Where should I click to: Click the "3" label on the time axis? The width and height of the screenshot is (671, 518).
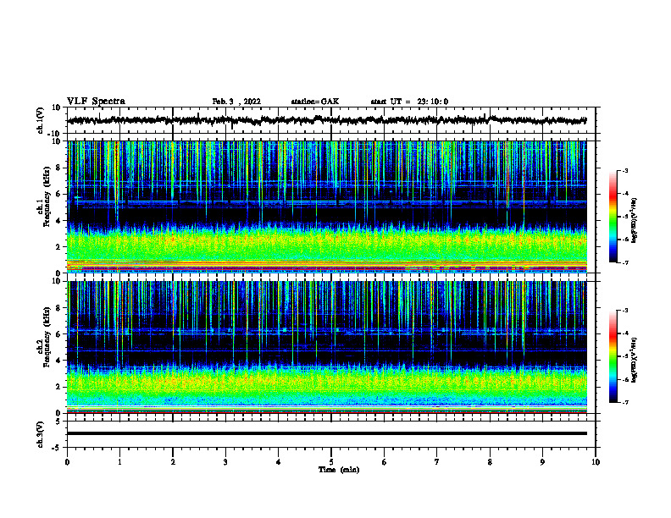point(225,462)
